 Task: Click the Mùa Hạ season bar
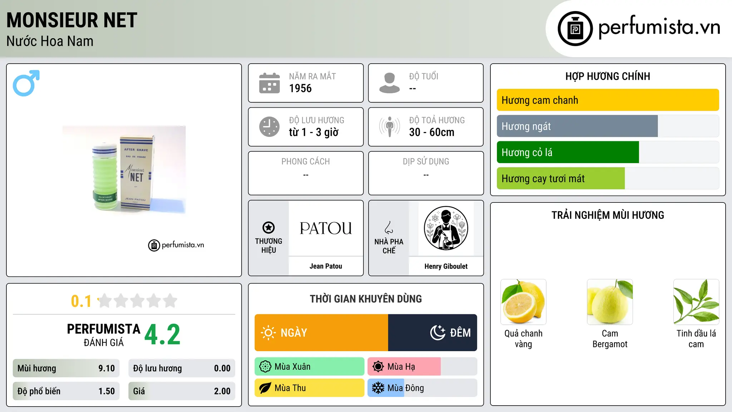422,367
